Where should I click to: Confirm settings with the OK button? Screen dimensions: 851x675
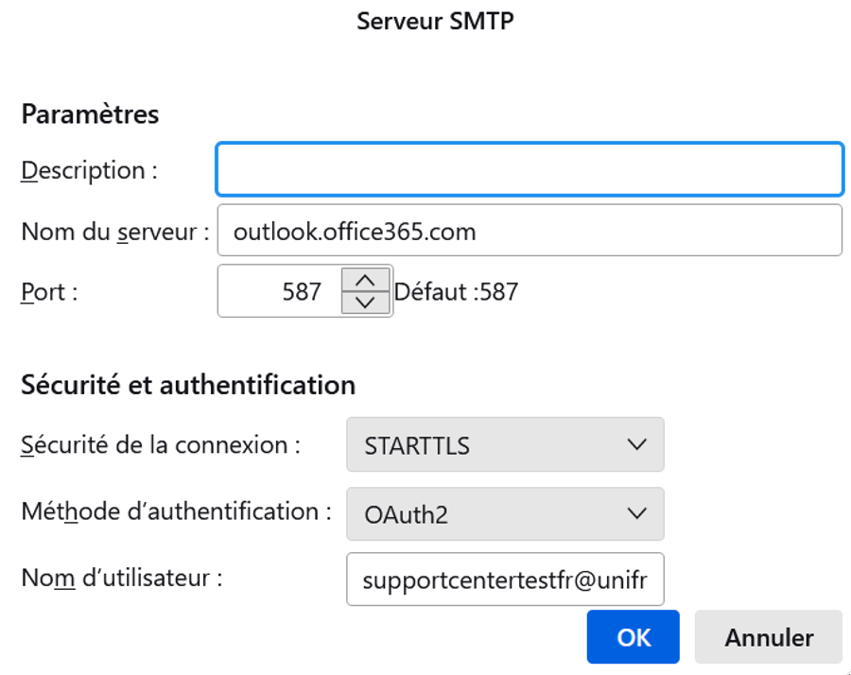pos(633,636)
